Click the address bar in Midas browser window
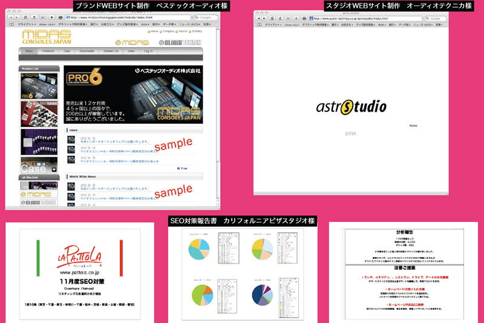Screen dimensions: 484x323 point(128,18)
